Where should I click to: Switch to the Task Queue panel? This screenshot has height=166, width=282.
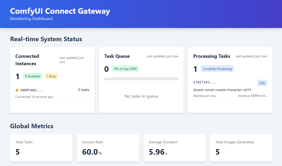click(117, 56)
